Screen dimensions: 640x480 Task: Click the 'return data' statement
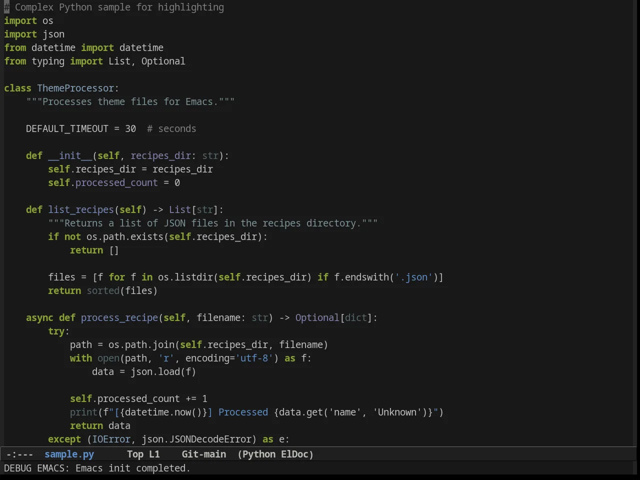(x=100, y=425)
